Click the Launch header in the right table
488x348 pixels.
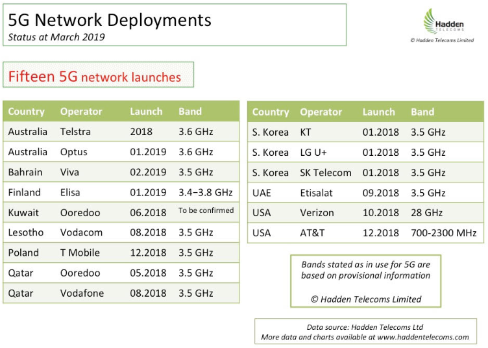click(379, 112)
